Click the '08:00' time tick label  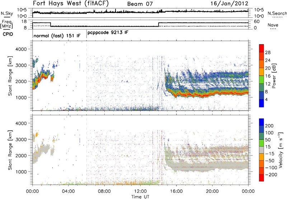[x=104, y=191]
